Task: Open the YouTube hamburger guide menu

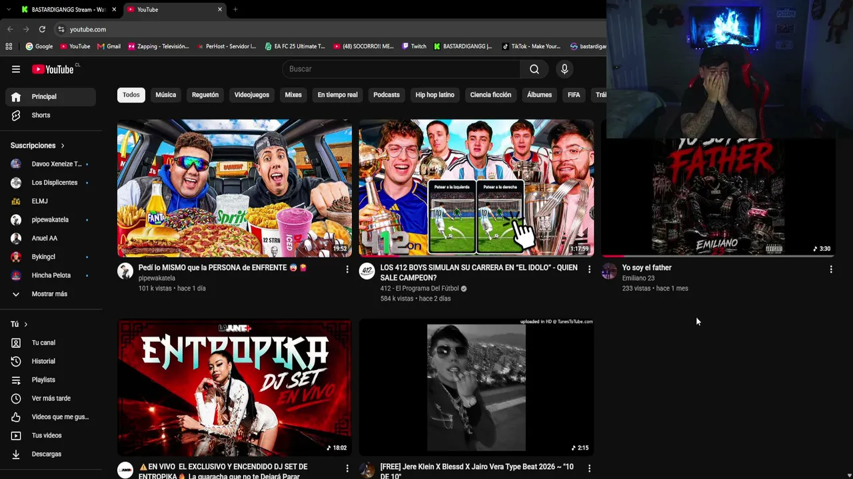Action: (x=16, y=69)
